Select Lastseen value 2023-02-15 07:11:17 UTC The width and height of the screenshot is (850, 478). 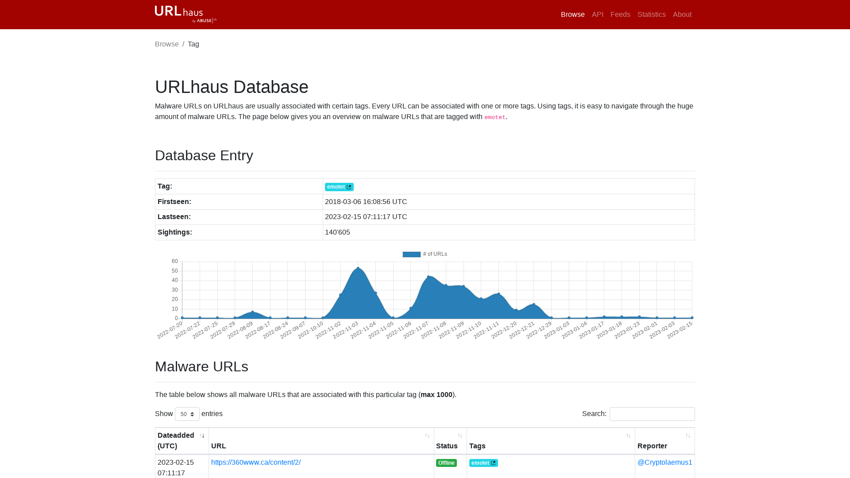pyautogui.click(x=366, y=217)
